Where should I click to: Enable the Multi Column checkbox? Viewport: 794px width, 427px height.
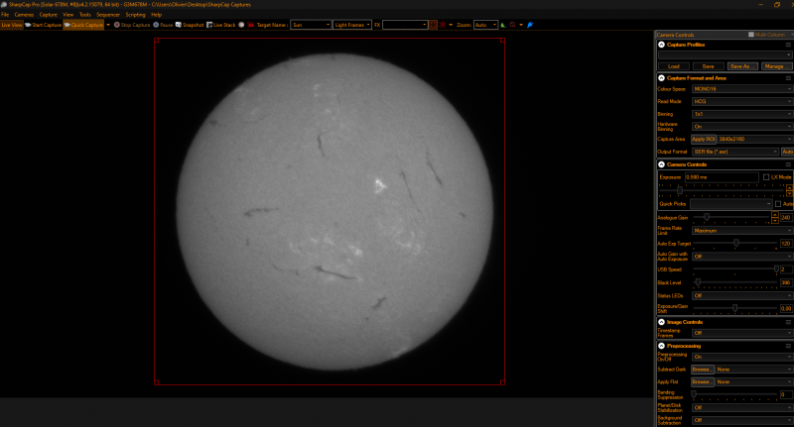(751, 35)
